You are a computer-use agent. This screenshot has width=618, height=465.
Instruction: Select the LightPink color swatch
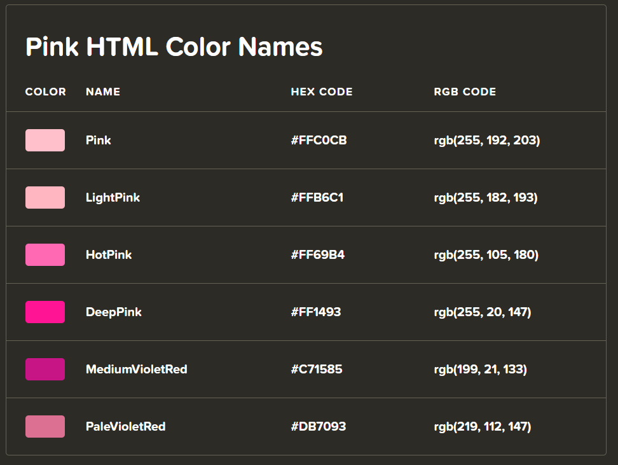coord(45,198)
